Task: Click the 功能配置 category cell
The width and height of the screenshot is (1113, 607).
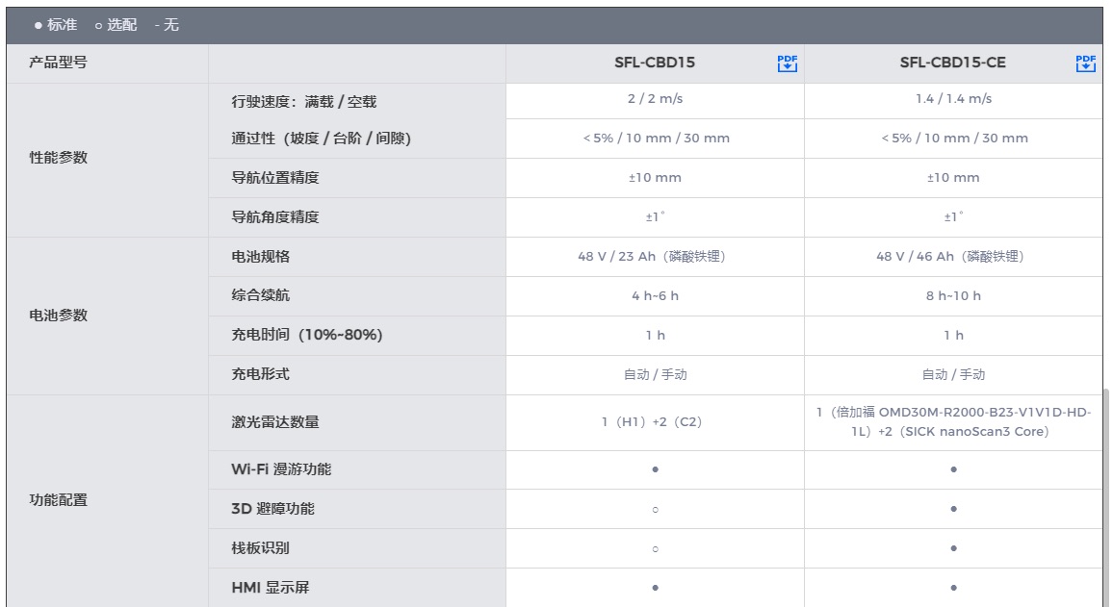Action: tap(59, 500)
